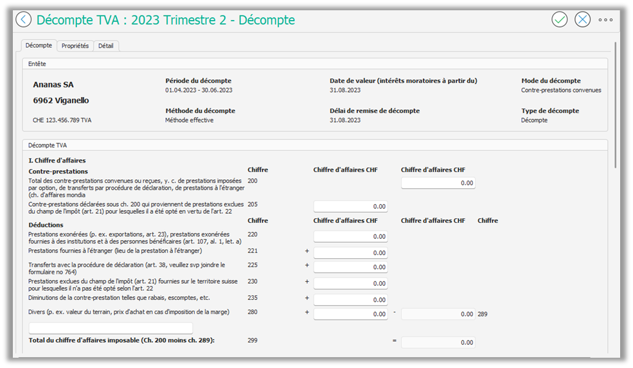
Task: Click the I. Chiffre d'affaires heading
Action: (57, 161)
